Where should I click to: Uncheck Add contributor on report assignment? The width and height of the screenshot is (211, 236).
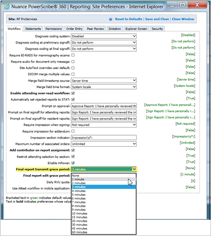(73, 150)
